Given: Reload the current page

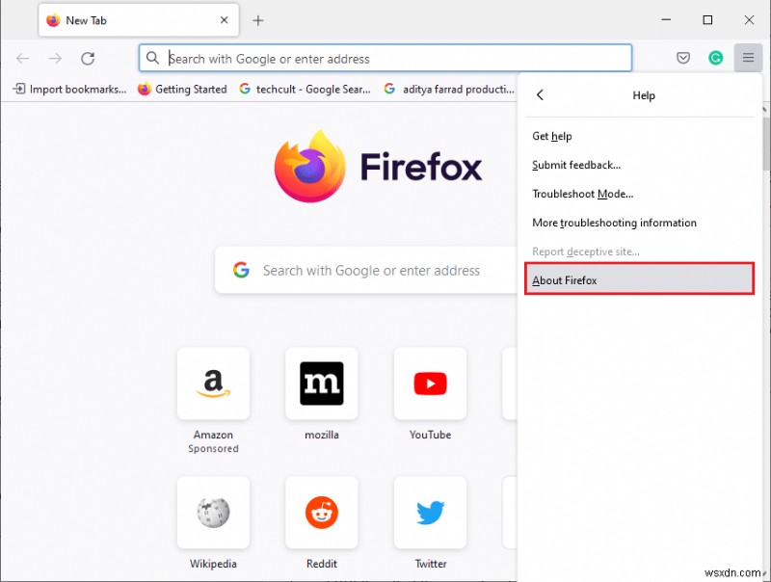Looking at the screenshot, I should coord(88,59).
